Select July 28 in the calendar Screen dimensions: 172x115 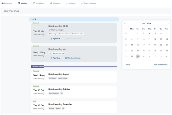(x=167, y=51)
